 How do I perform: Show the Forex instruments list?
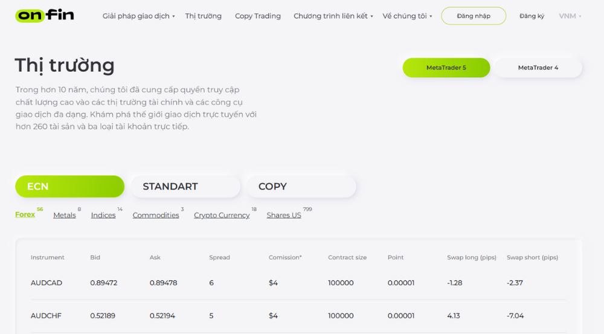point(25,215)
